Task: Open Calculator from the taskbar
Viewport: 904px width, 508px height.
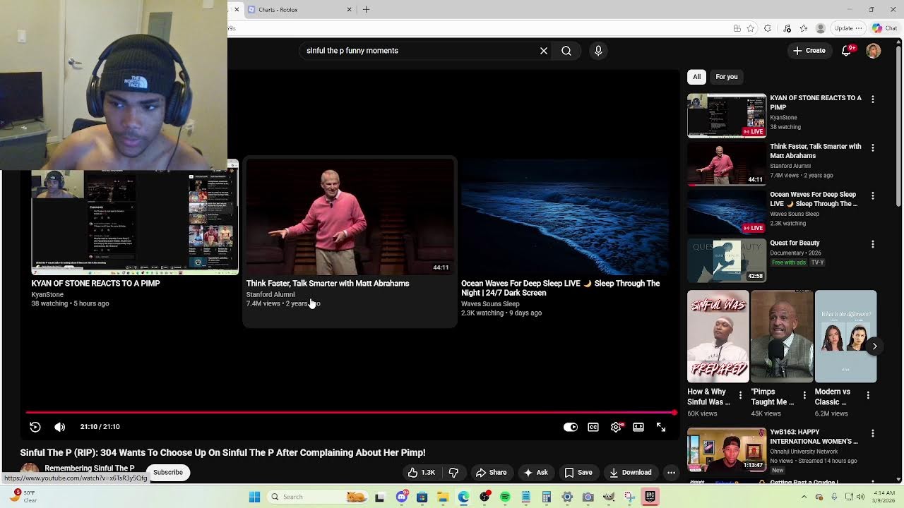Action: 547,497
